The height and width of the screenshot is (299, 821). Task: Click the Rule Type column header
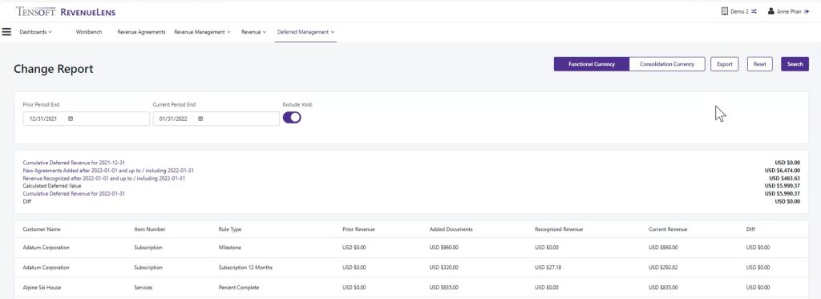(230, 229)
